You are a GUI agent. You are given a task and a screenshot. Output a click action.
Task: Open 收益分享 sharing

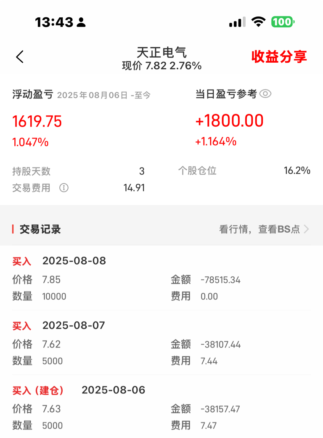coord(279,57)
